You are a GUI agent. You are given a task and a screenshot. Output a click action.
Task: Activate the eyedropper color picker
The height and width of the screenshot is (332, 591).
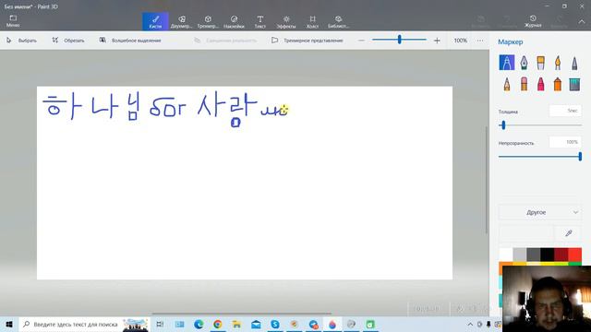click(x=569, y=233)
